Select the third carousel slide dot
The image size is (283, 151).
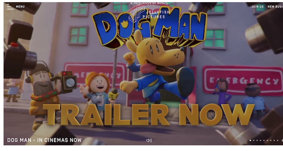pos(257,140)
